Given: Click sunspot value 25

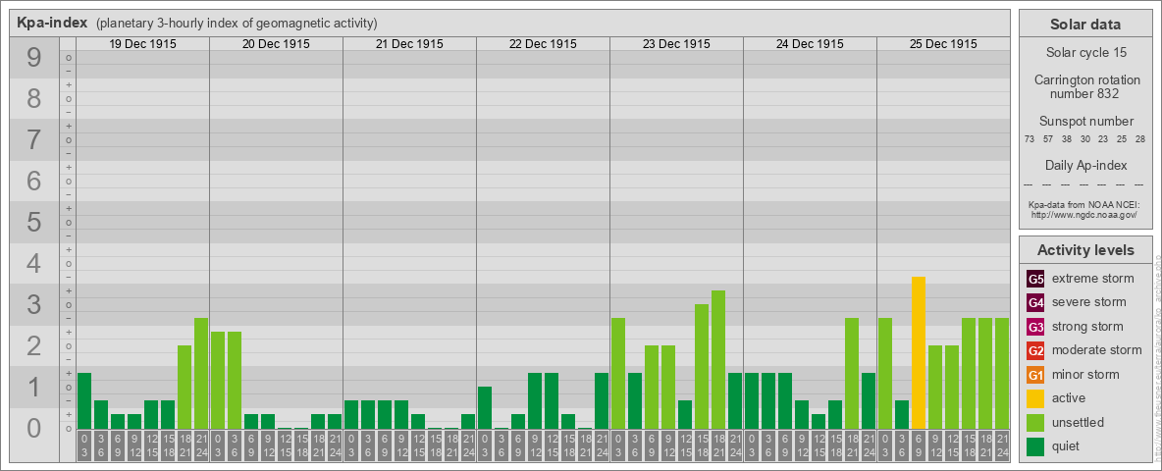Looking at the screenshot, I should point(1122,139).
